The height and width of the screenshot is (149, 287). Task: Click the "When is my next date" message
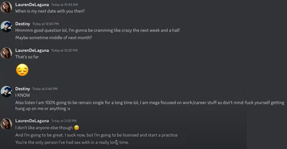pos(50,11)
